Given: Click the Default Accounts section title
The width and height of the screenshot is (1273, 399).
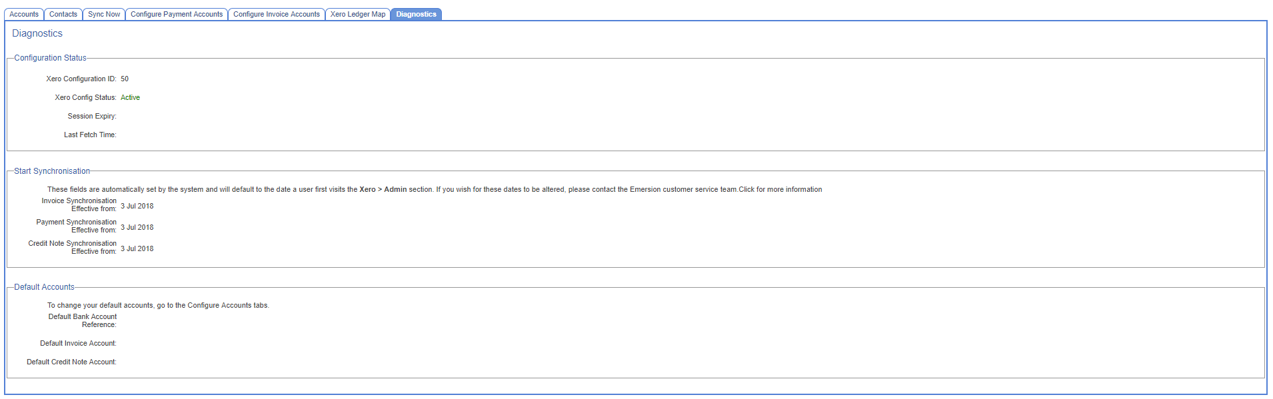Looking at the screenshot, I should coord(45,287).
